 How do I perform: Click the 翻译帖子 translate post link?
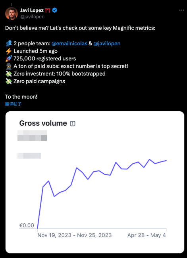tap(13, 104)
